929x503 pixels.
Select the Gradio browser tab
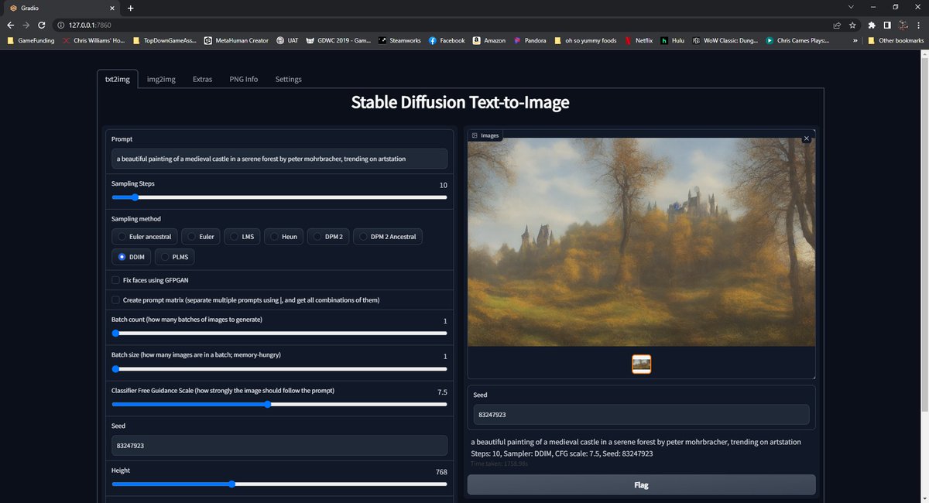60,8
